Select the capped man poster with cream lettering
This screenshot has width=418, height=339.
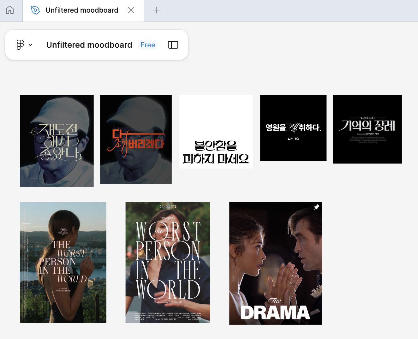[57, 141]
